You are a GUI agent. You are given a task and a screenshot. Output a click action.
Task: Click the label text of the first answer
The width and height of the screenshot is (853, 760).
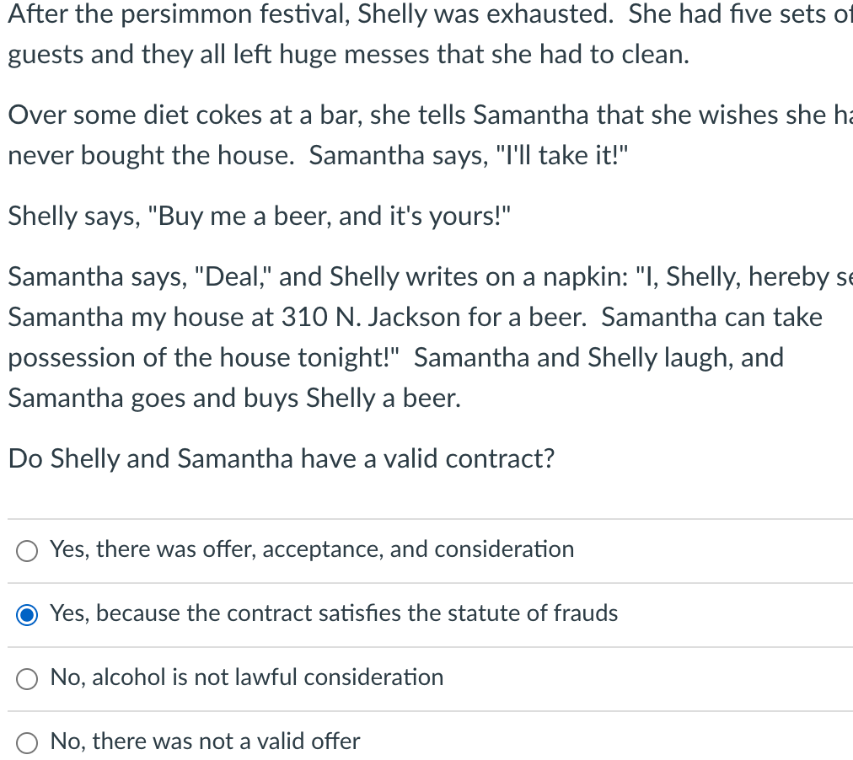(311, 549)
